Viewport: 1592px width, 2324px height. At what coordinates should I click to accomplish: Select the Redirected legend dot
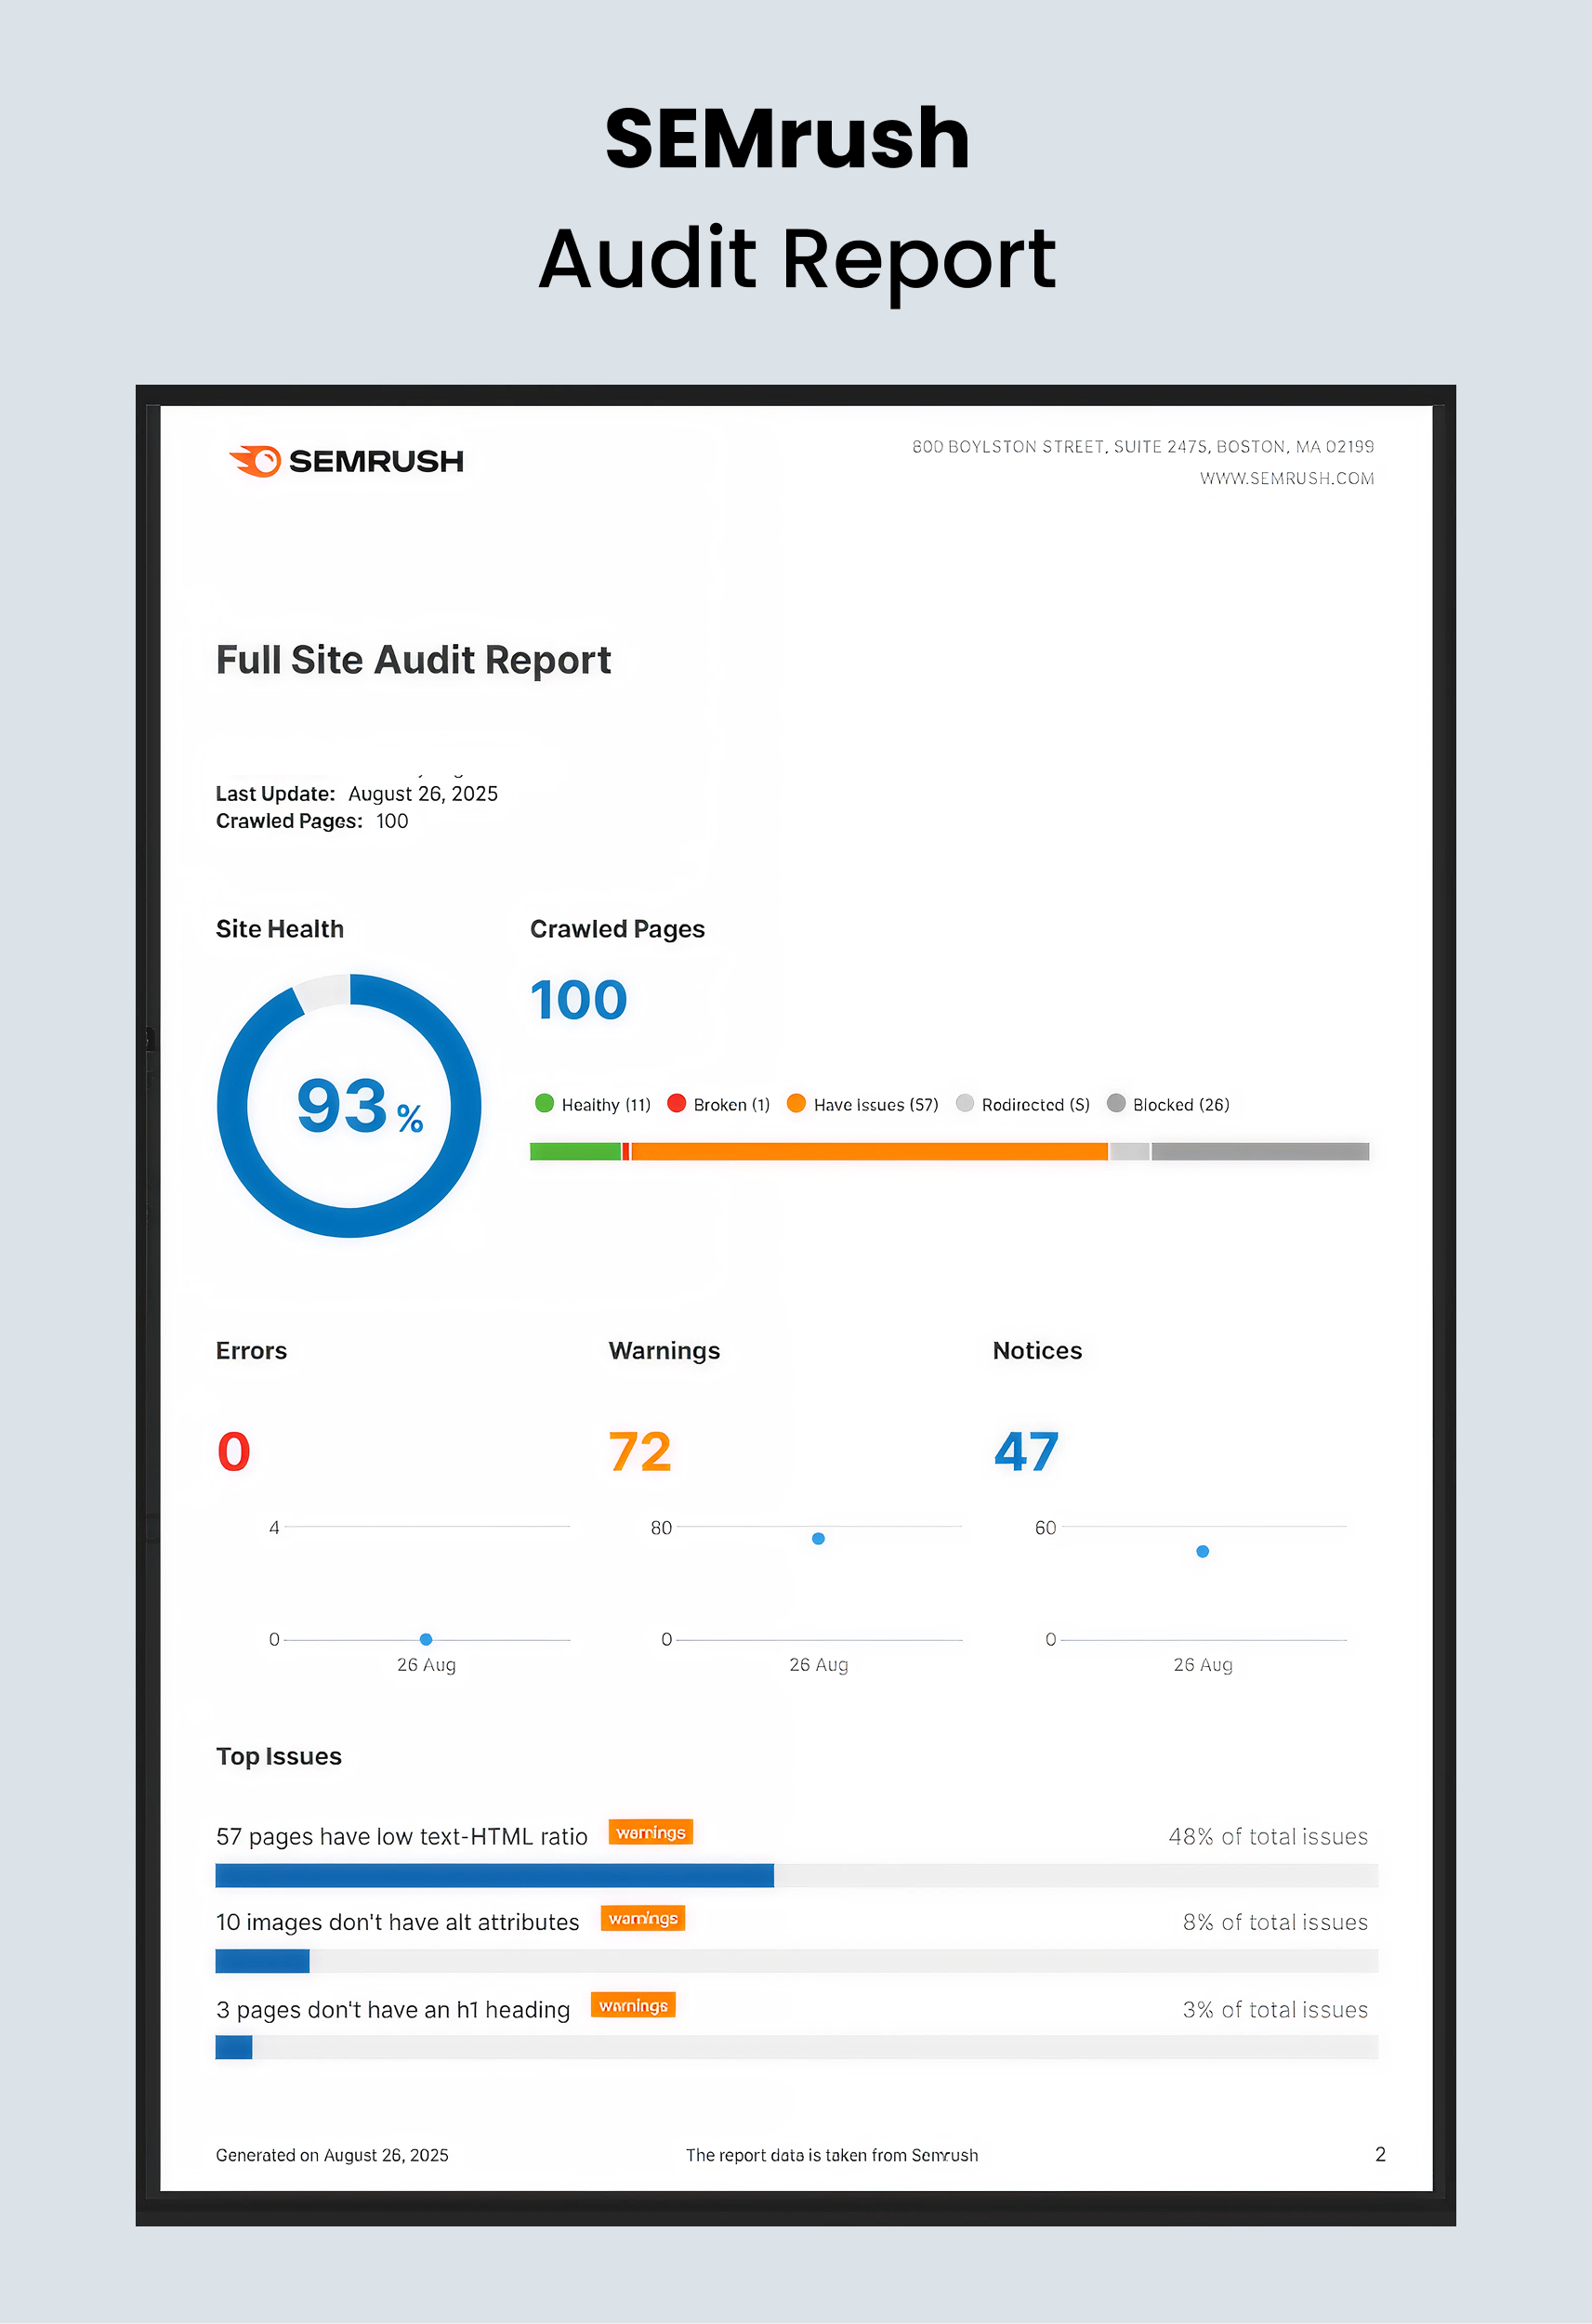966,1104
